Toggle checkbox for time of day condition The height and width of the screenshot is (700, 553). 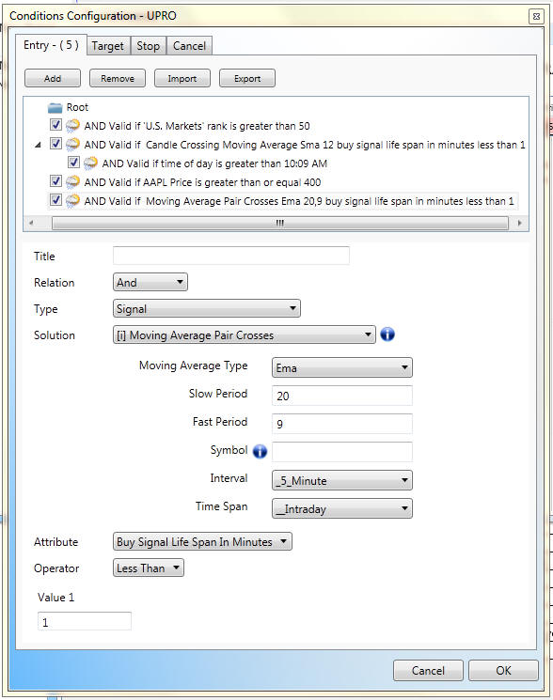click(73, 162)
